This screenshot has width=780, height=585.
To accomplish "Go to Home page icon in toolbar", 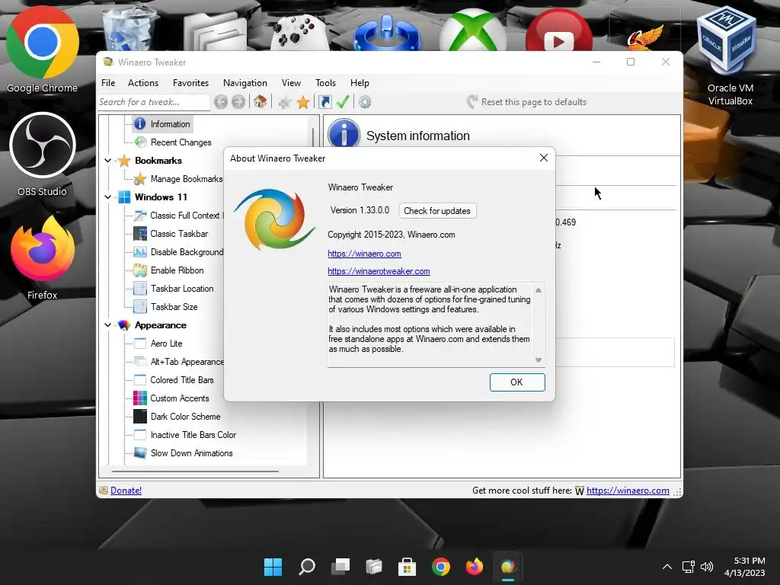I will tap(260, 101).
